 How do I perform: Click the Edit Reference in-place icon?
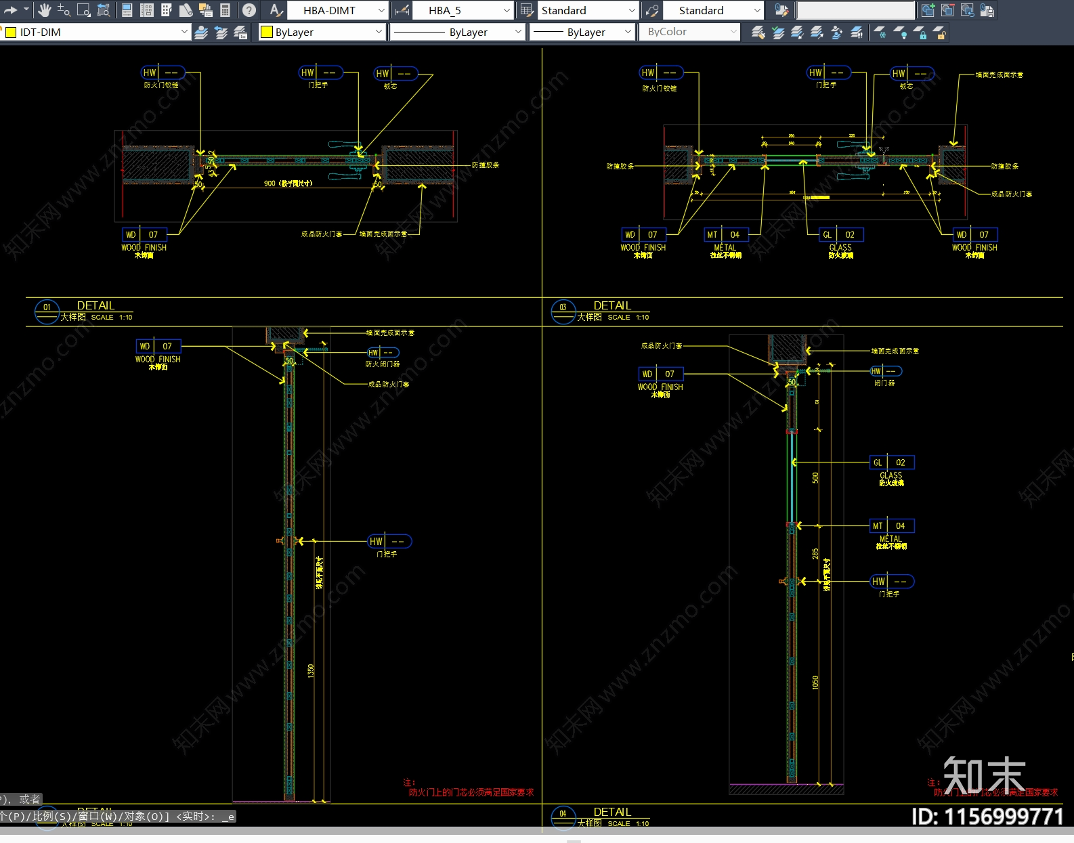click(x=781, y=10)
